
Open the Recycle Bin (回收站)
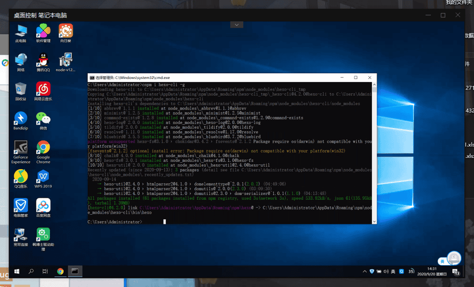(x=20, y=89)
